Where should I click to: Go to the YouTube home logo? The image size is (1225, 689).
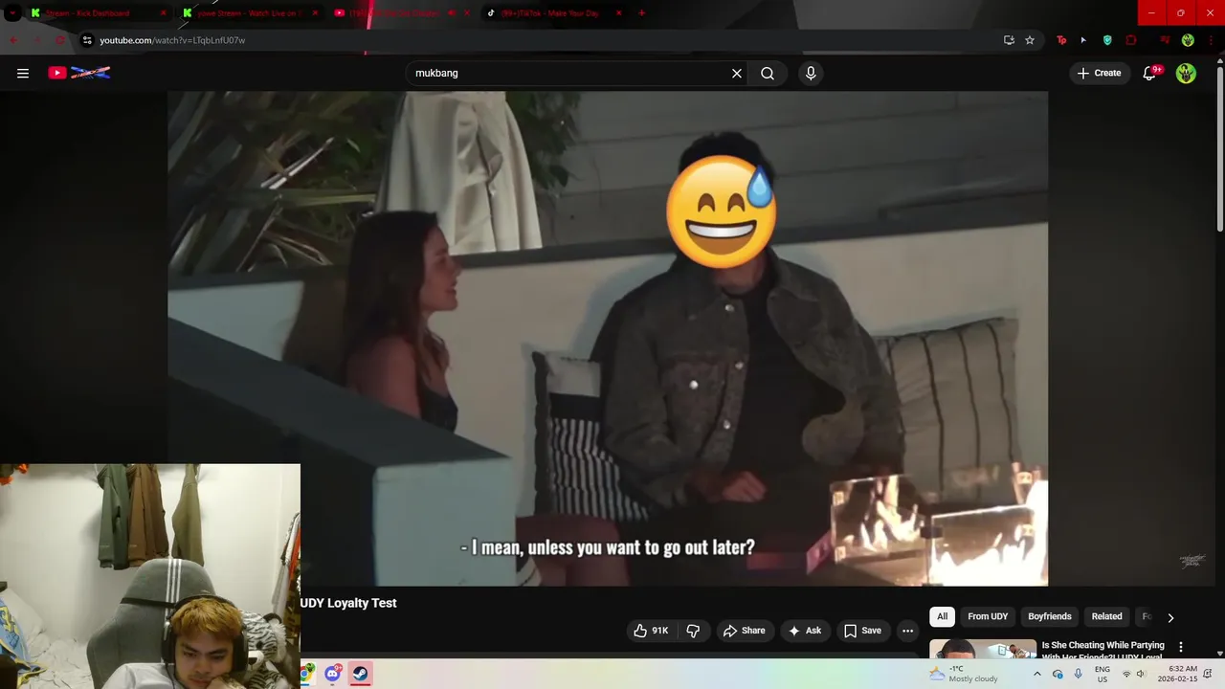point(79,73)
